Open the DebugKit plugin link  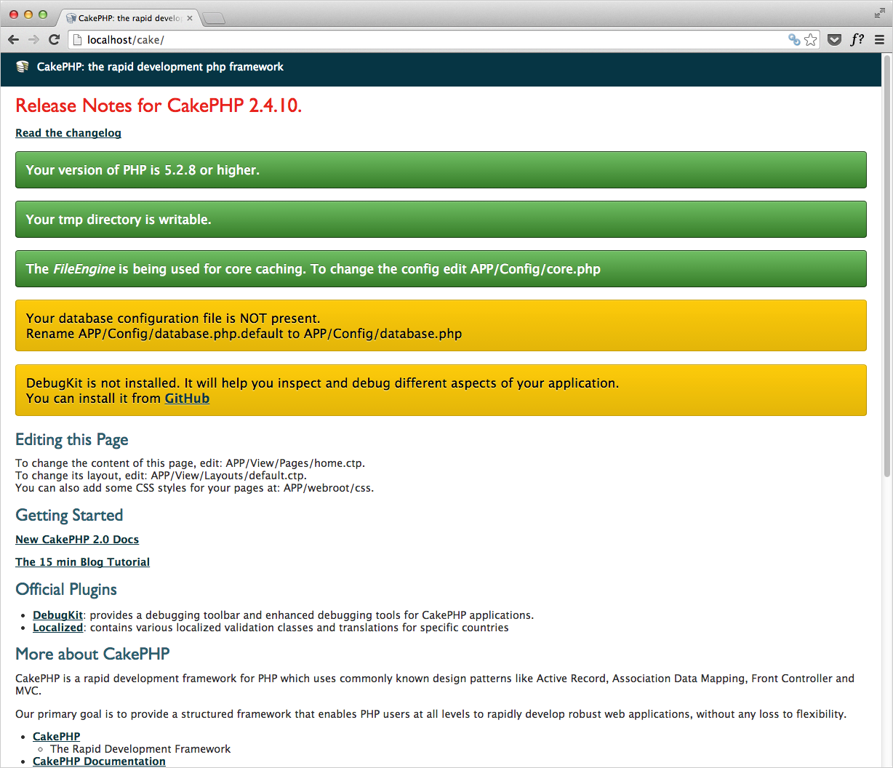(58, 615)
